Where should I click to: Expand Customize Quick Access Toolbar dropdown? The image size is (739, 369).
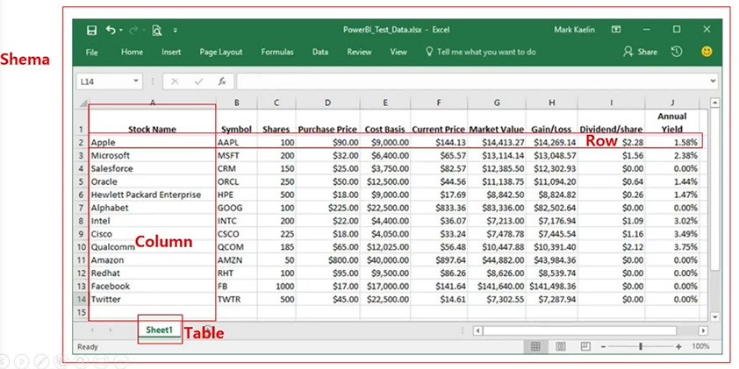click(x=176, y=31)
